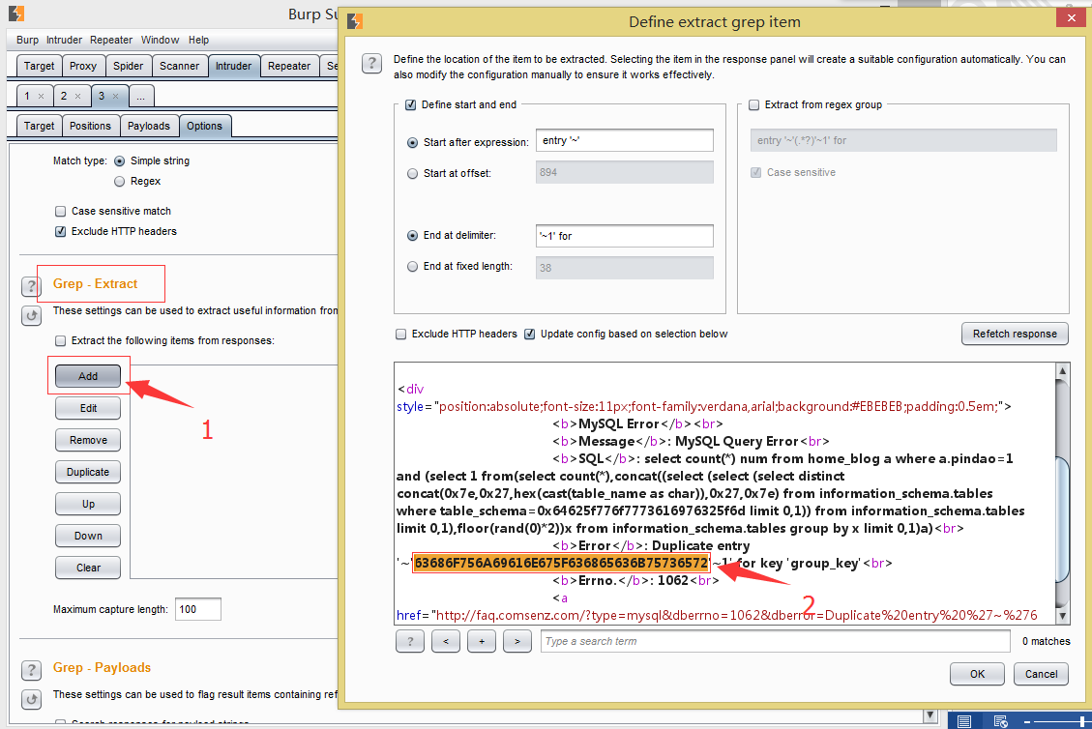
Task: Open help for Define extract grep item
Action: click(x=371, y=64)
